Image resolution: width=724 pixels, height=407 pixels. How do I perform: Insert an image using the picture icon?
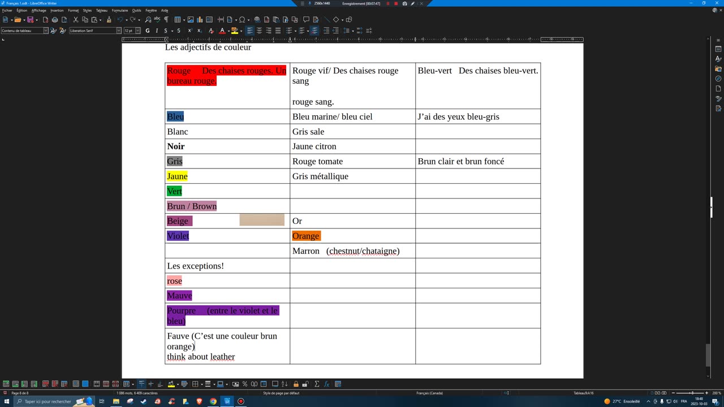tap(191, 20)
